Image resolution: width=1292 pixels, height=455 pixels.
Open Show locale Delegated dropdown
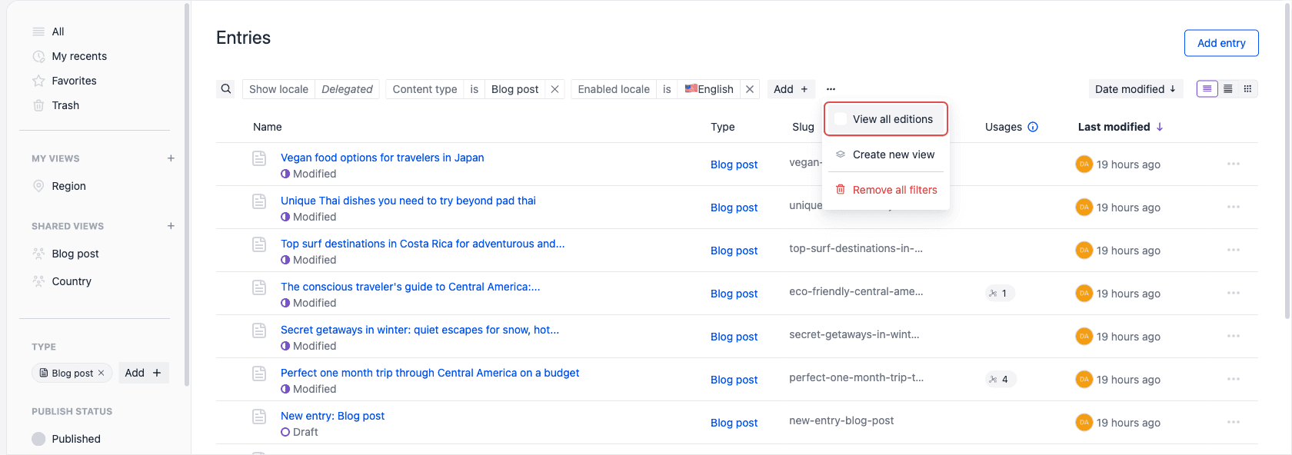pos(311,89)
